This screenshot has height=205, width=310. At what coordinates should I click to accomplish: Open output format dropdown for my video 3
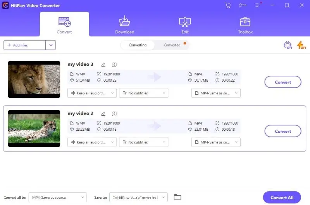(216, 93)
